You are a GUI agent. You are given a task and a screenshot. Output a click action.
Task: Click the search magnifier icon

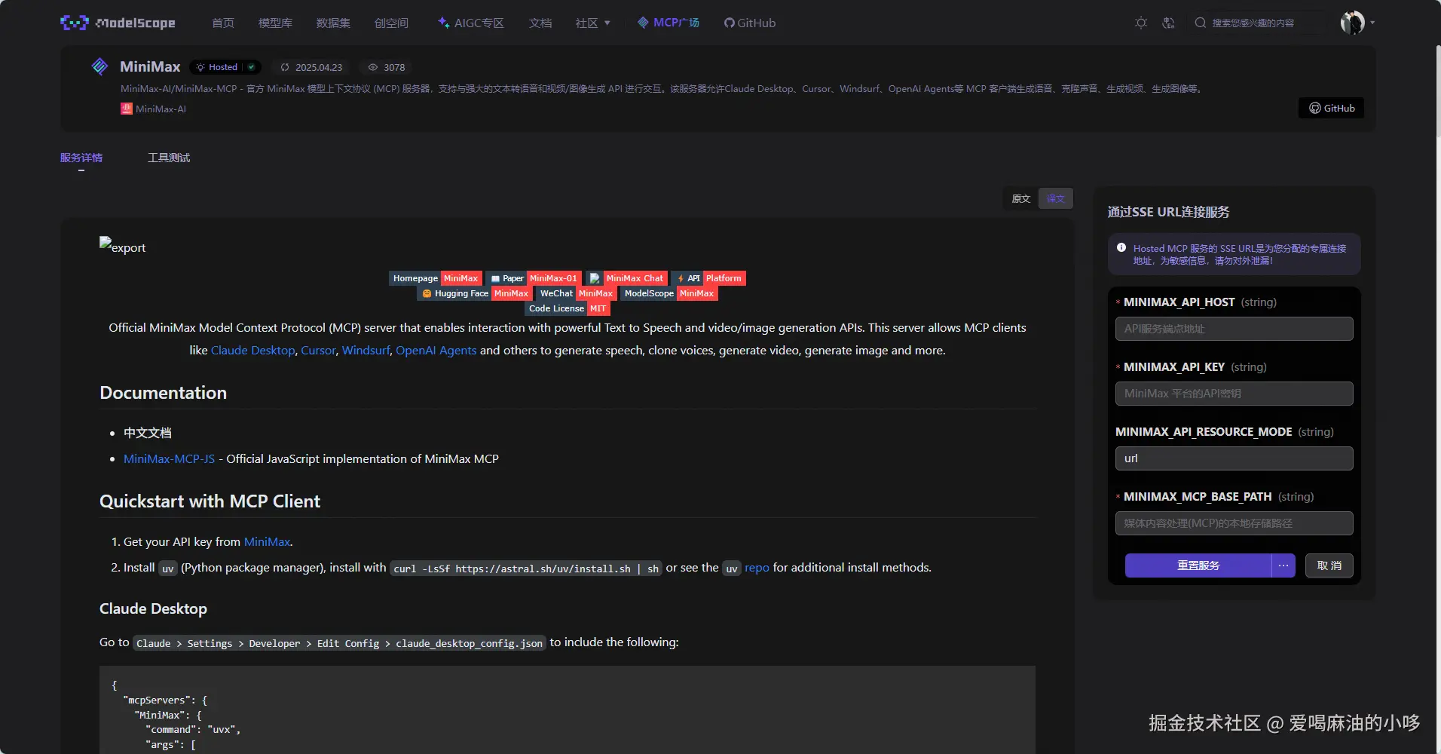click(x=1201, y=23)
